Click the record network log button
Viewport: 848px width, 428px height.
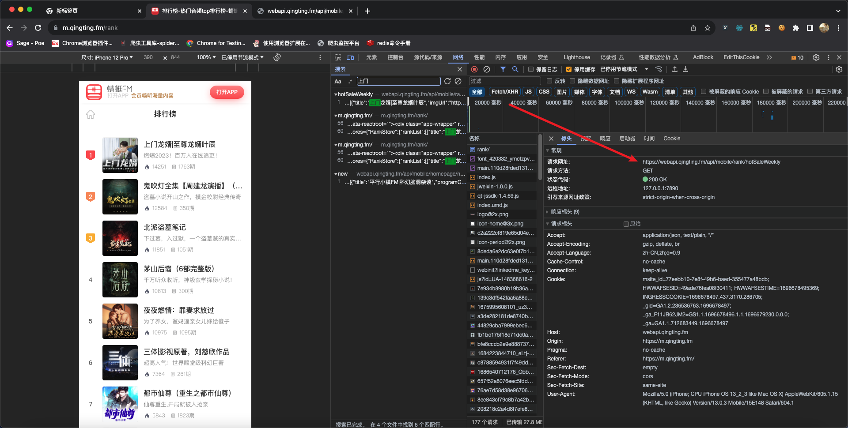(x=474, y=69)
